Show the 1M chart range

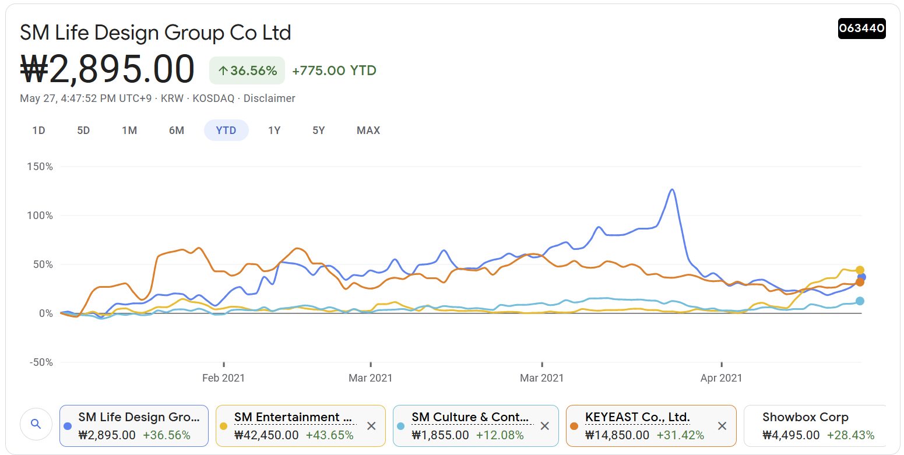pyautogui.click(x=129, y=130)
